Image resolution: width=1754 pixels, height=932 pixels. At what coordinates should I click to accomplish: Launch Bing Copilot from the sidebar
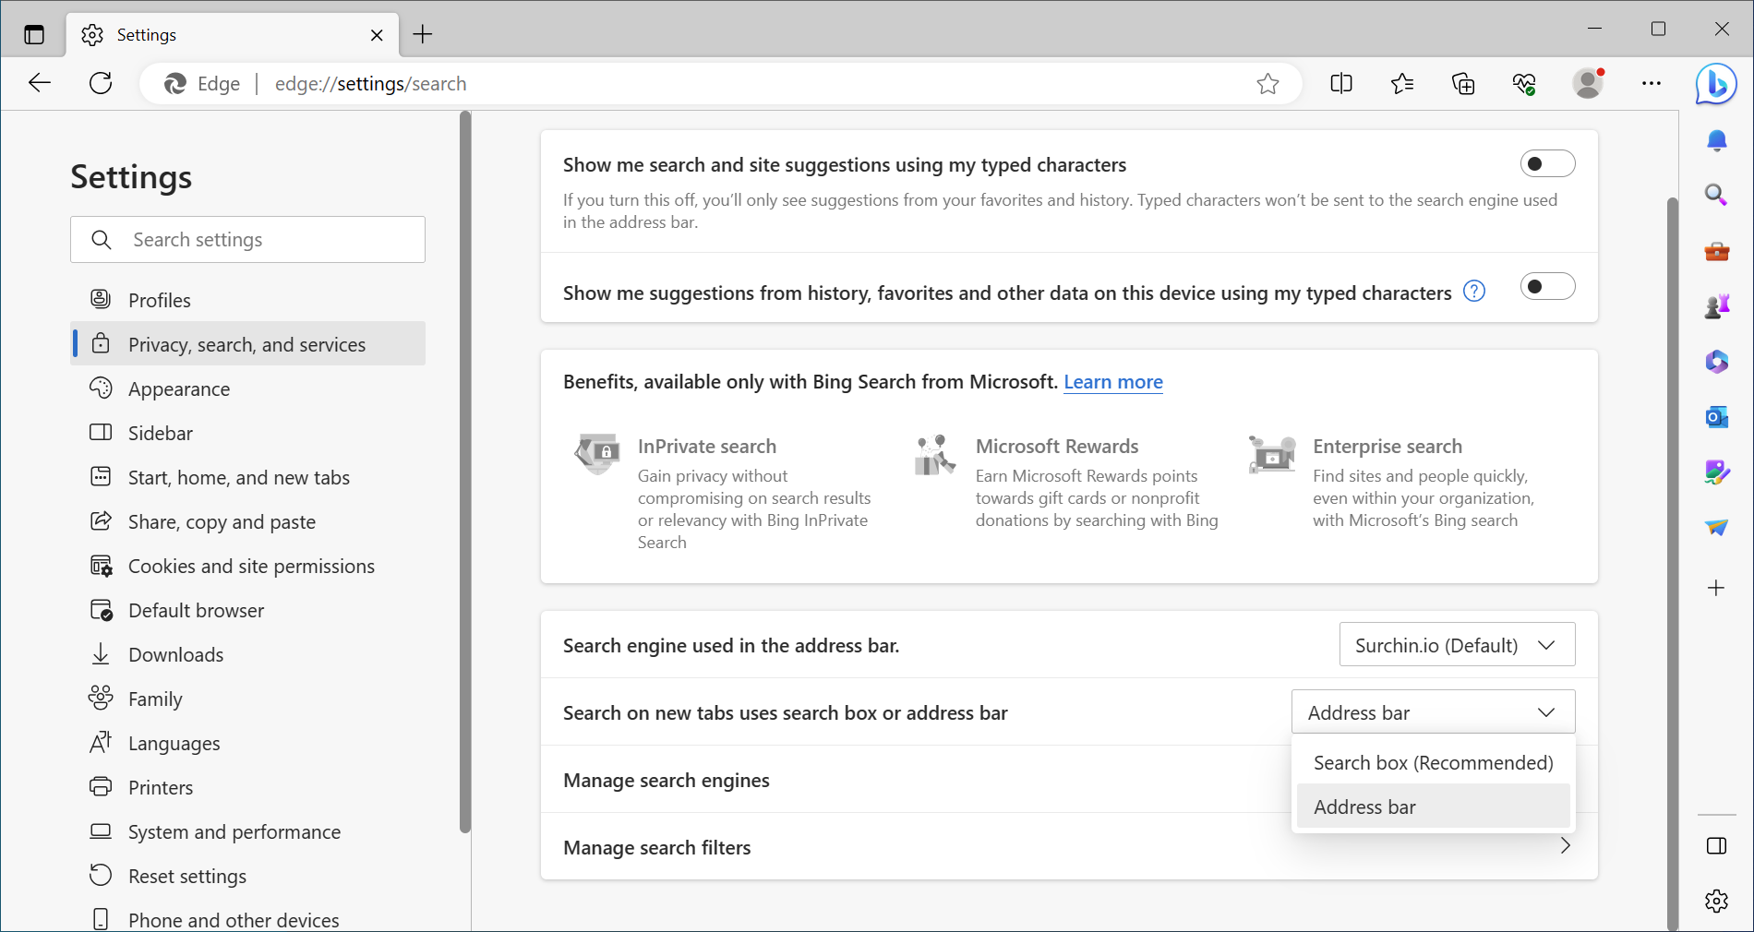tap(1716, 84)
